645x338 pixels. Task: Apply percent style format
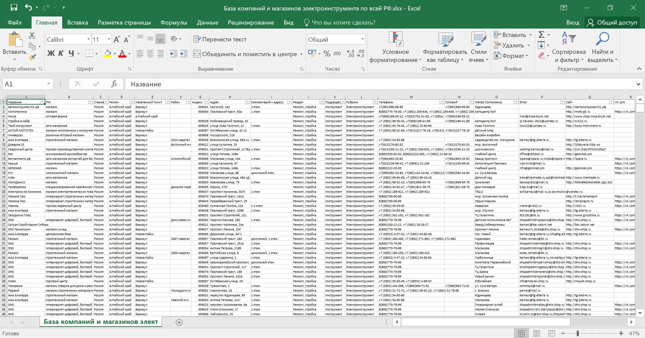point(327,53)
